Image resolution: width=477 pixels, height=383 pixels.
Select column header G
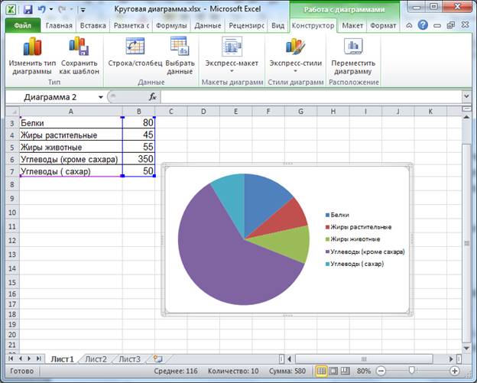click(300, 112)
